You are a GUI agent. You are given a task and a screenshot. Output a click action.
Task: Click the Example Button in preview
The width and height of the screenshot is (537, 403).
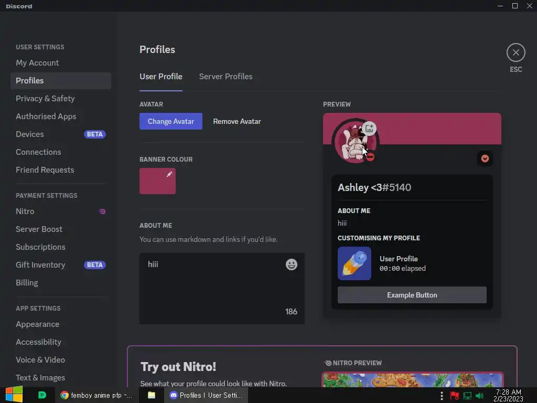tap(412, 295)
